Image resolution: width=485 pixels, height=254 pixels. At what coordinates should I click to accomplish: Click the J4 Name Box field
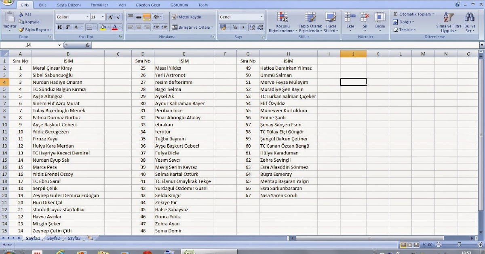28,45
